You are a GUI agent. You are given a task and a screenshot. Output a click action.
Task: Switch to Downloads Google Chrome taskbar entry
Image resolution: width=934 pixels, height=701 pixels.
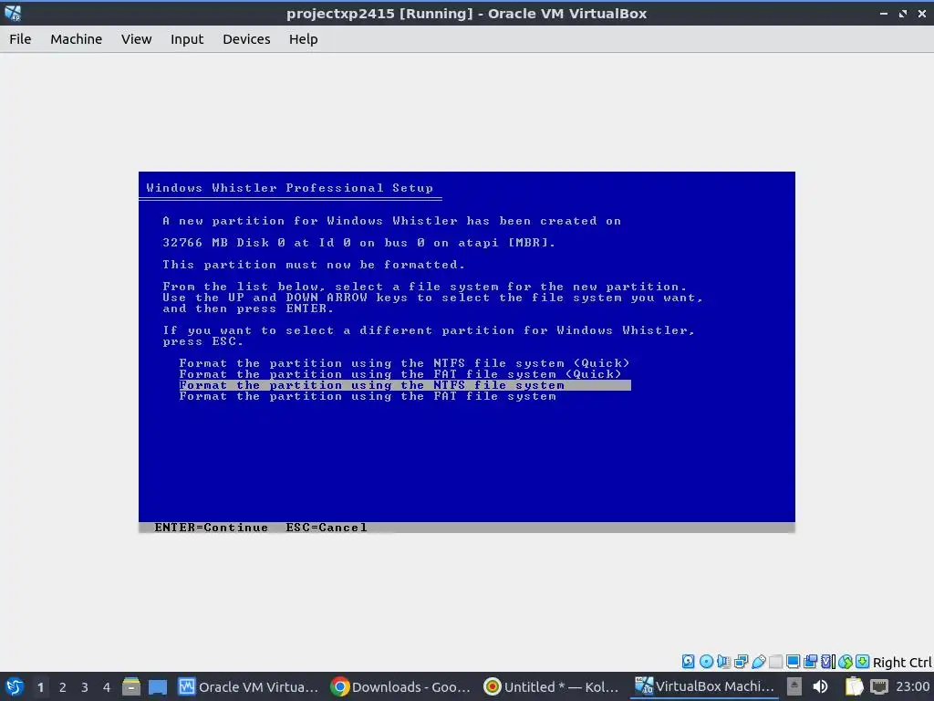pyautogui.click(x=400, y=686)
